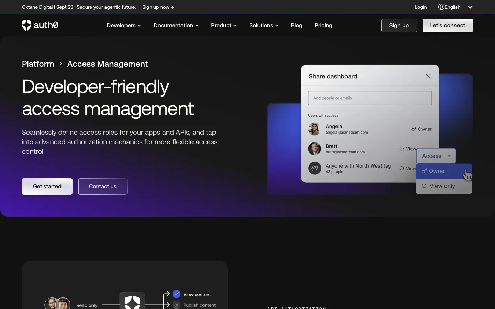
Task: Click Brett's avatar photo
Action: coord(315,149)
